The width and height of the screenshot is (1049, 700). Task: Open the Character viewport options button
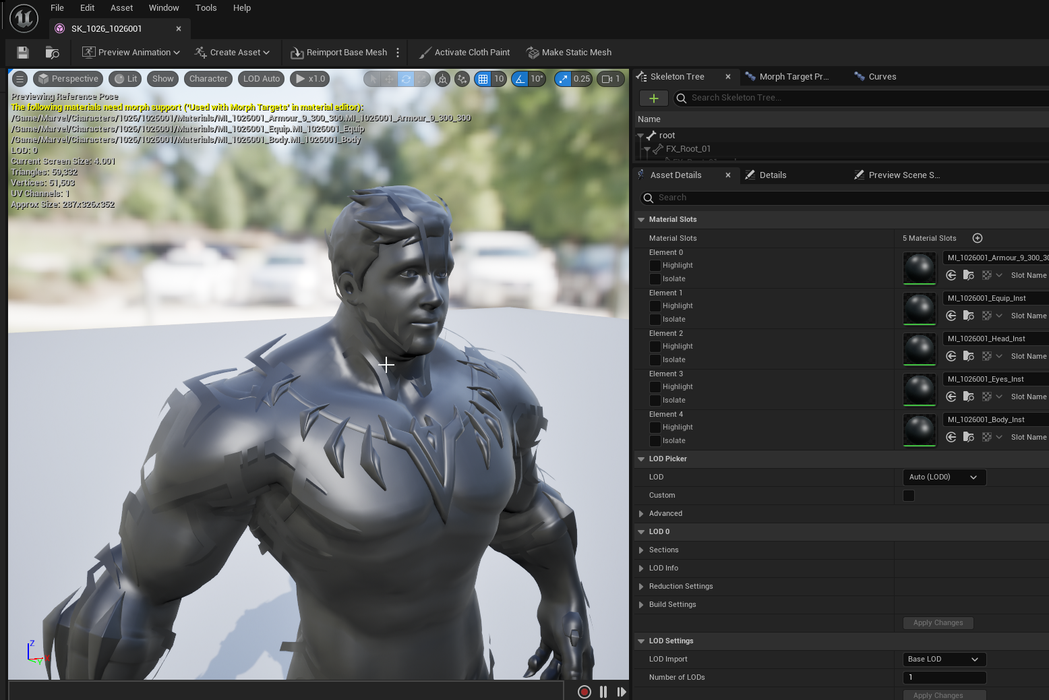[x=208, y=79]
